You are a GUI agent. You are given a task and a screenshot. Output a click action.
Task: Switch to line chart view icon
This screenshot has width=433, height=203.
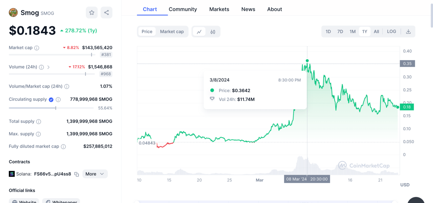(x=199, y=32)
